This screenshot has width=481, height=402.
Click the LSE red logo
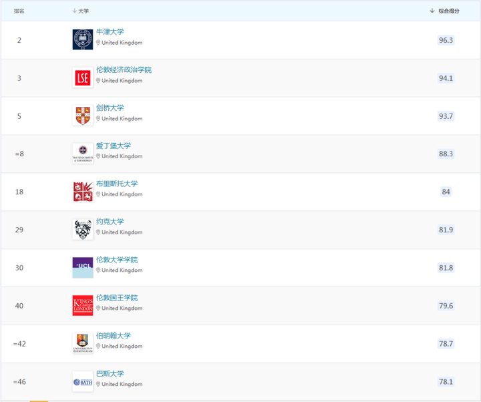point(83,77)
